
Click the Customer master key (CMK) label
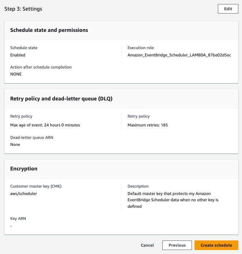(x=36, y=186)
